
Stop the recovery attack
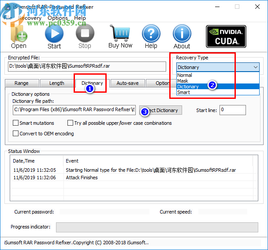(x=85, y=36)
